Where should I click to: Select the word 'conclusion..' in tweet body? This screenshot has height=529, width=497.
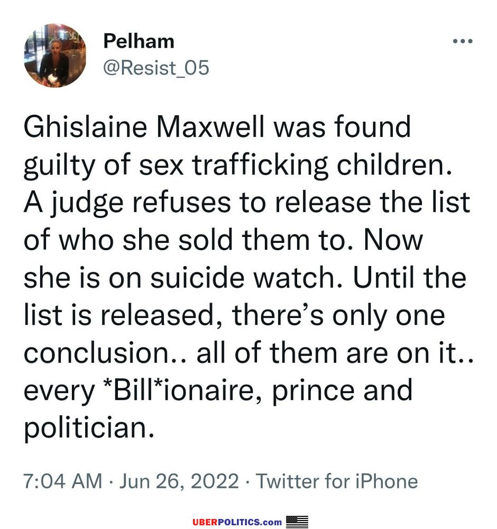click(105, 353)
